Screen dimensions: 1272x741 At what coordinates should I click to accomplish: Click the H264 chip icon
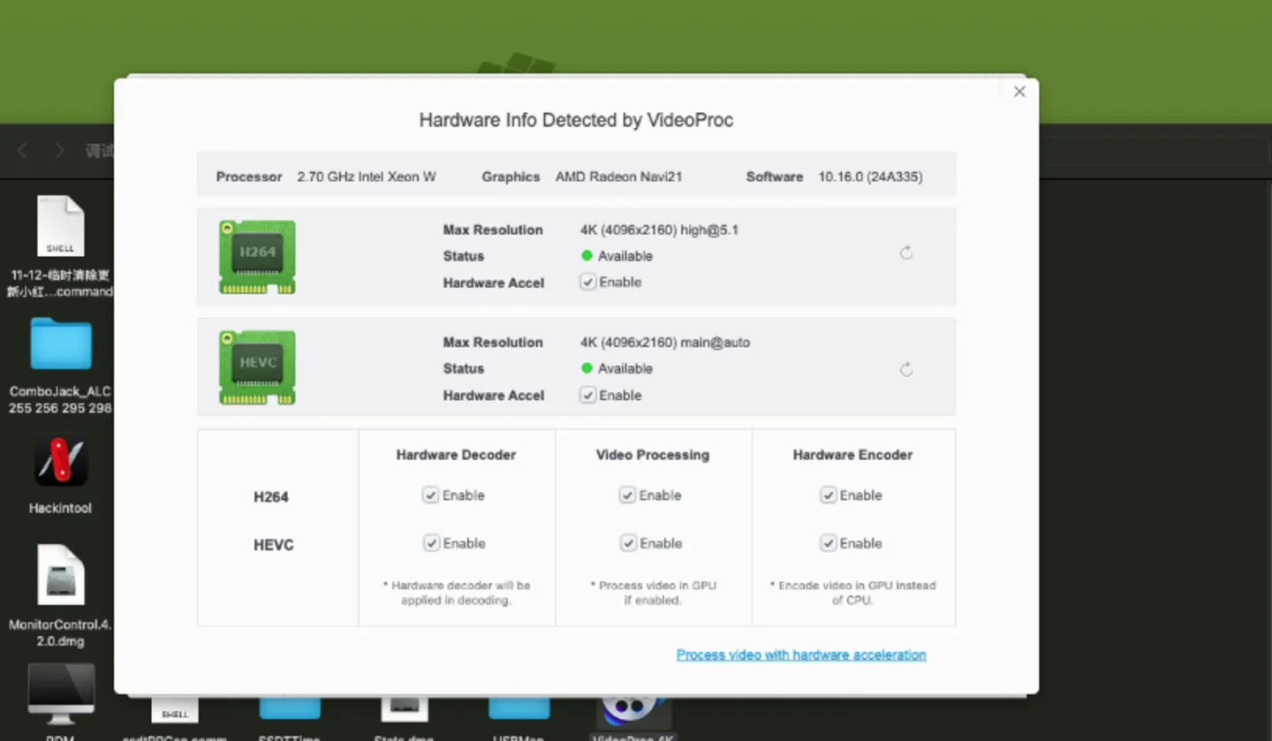[257, 256]
